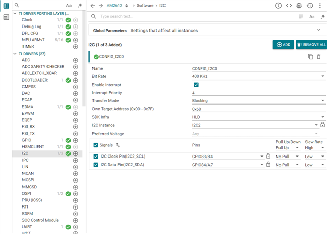Add a TIMER instance with plus icon
This screenshot has width=327, height=234.
click(x=76, y=47)
